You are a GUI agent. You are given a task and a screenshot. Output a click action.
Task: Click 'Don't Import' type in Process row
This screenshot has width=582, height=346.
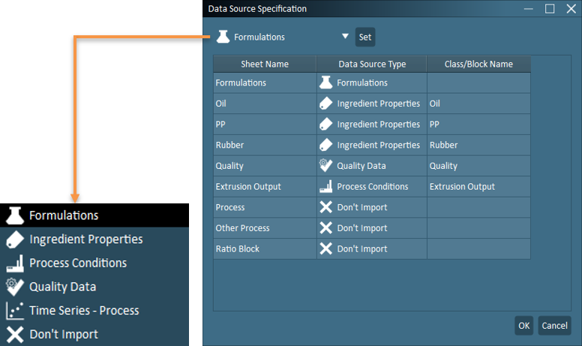pyautogui.click(x=362, y=207)
